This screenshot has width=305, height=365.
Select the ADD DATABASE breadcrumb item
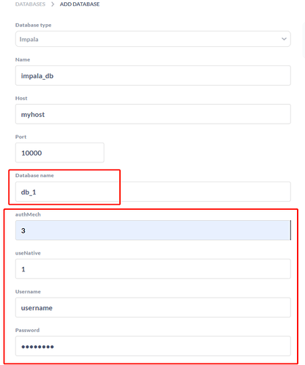point(80,4)
